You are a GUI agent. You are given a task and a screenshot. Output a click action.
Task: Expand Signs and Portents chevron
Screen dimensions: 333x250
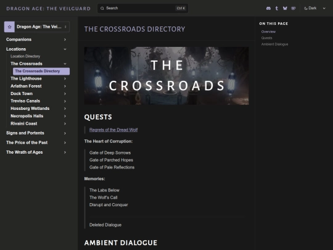click(65, 133)
